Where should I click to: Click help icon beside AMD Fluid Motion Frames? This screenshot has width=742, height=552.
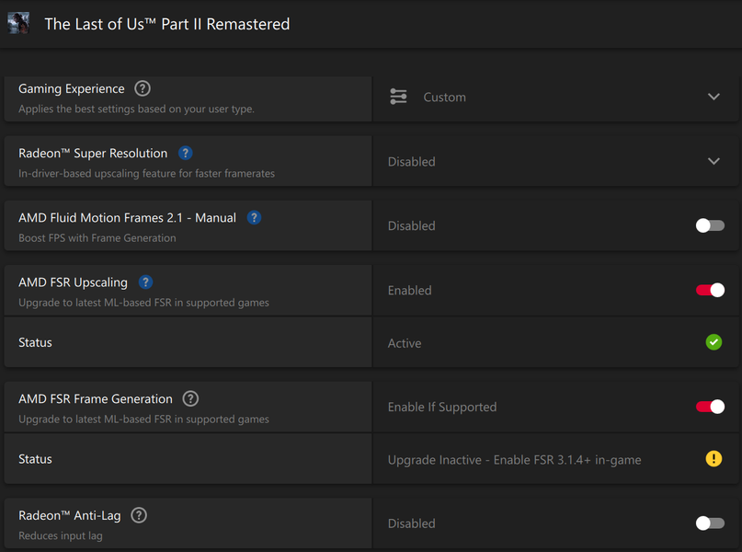tap(254, 218)
